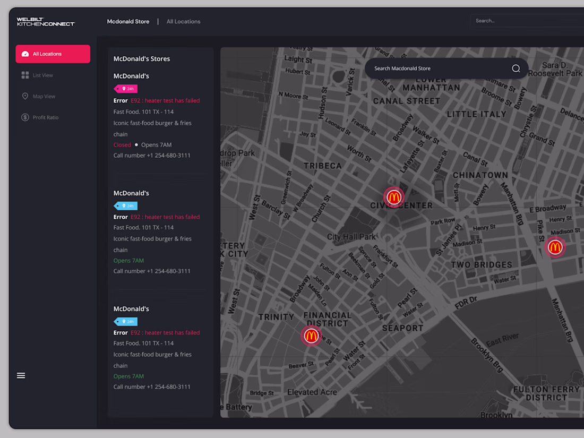Image resolution: width=584 pixels, height=438 pixels.
Task: Click the second store's call number
Action: point(152,271)
